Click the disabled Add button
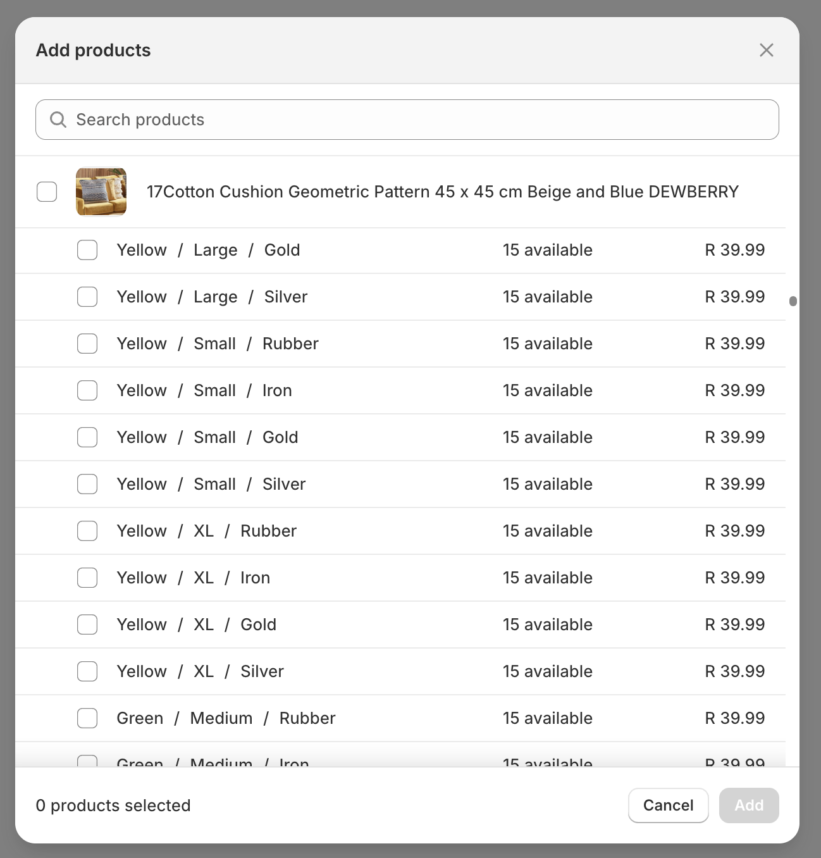This screenshot has height=858, width=821. (x=748, y=805)
